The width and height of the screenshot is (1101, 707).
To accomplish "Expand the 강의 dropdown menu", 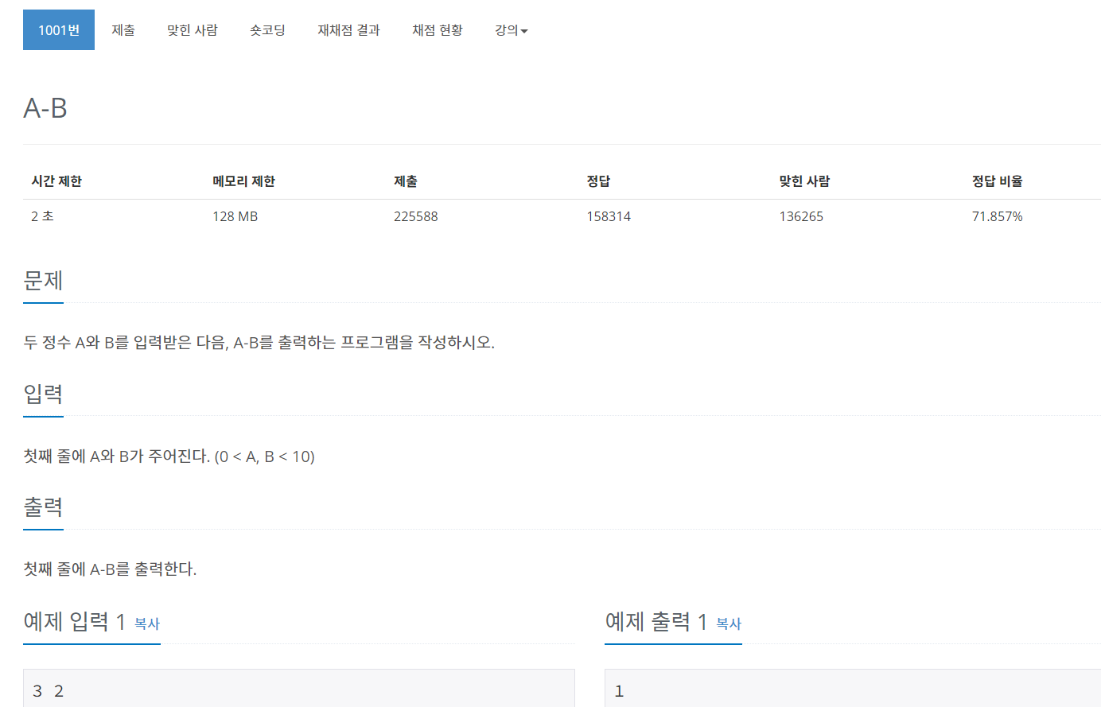I will click(x=511, y=30).
